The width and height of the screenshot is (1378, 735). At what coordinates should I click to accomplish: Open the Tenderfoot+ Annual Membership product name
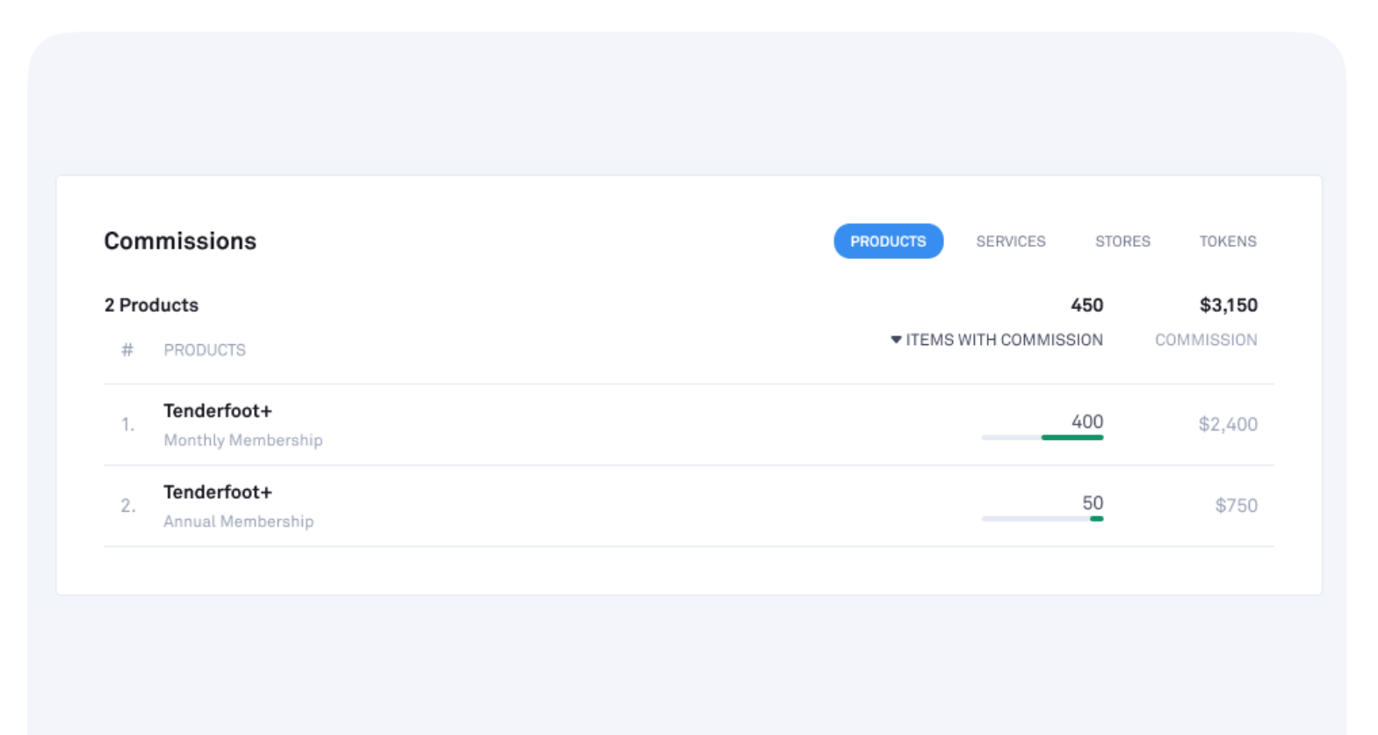coord(218,493)
